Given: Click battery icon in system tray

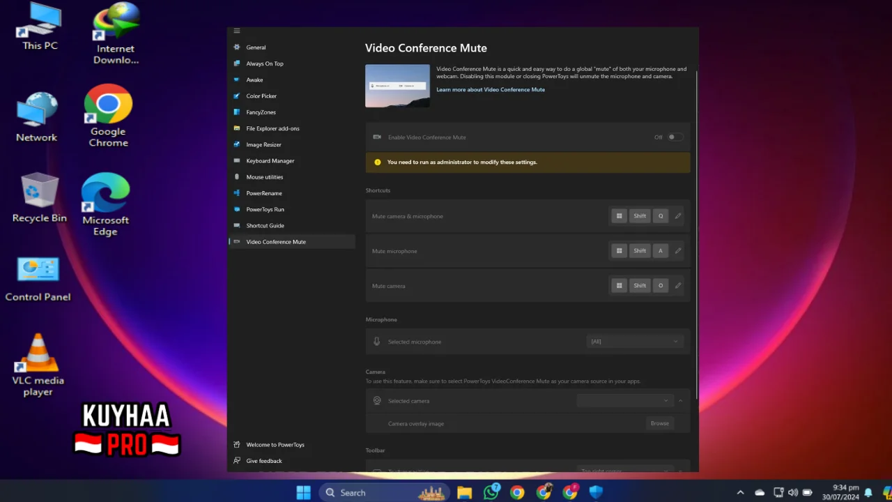Looking at the screenshot, I should 808,492.
